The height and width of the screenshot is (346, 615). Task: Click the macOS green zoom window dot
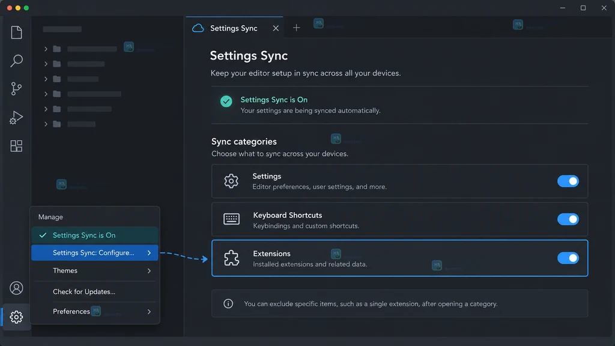click(x=26, y=8)
